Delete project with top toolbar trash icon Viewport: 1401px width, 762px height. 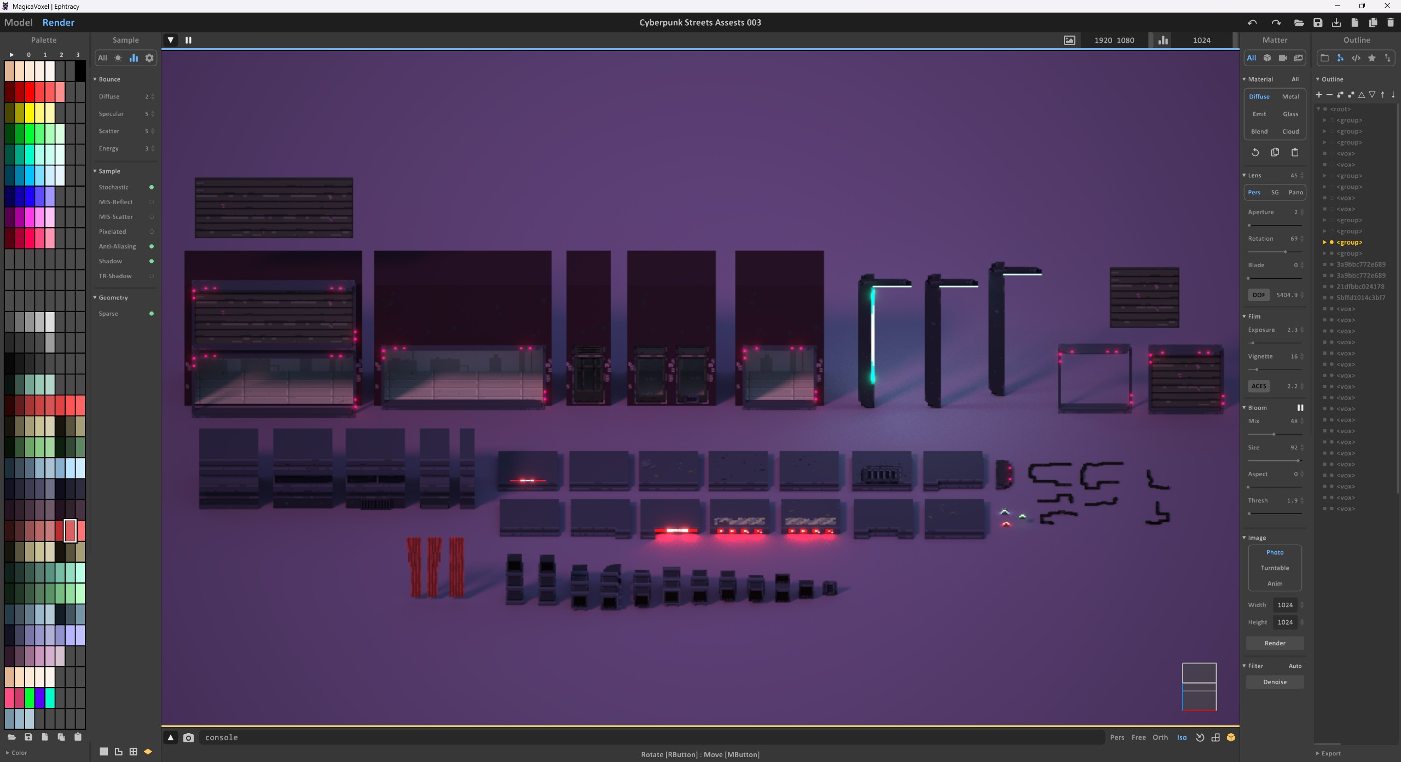[x=1391, y=22]
